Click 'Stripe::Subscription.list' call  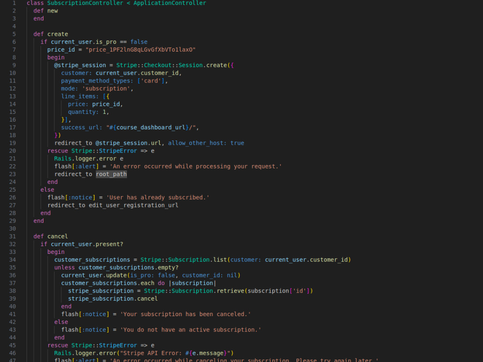pos(184,260)
